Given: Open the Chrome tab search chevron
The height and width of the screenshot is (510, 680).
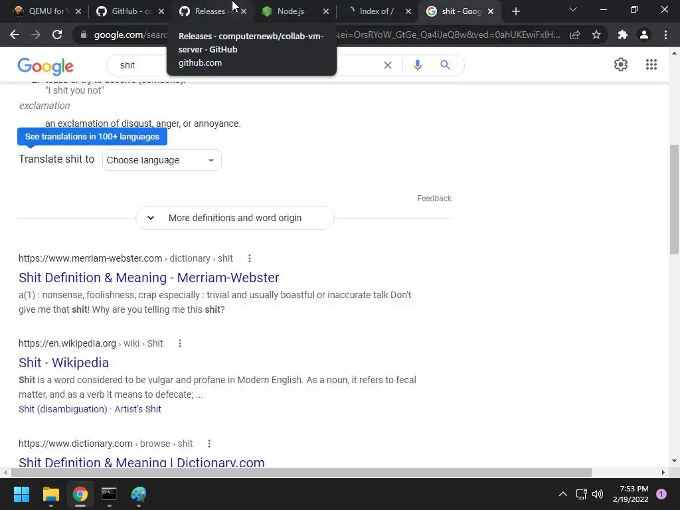Looking at the screenshot, I should [573, 9].
